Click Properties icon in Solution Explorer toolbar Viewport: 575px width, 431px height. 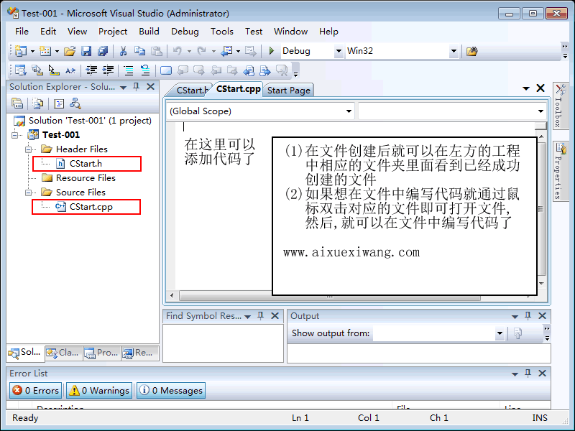click(17, 103)
